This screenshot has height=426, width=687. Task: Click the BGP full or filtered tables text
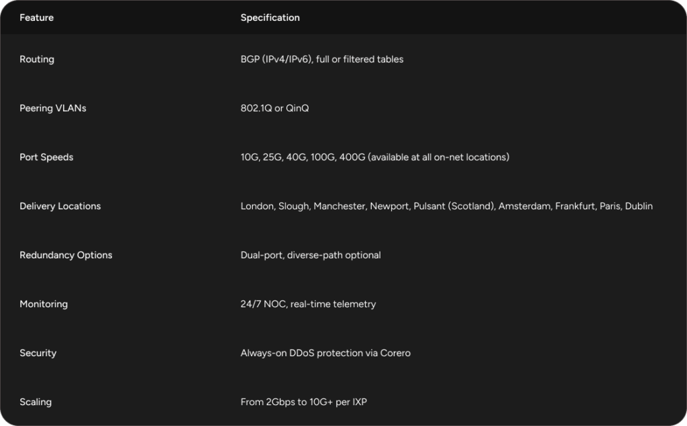[x=322, y=59]
